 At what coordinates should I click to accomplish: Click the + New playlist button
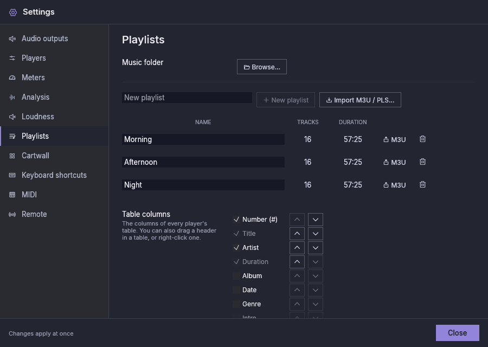click(286, 100)
